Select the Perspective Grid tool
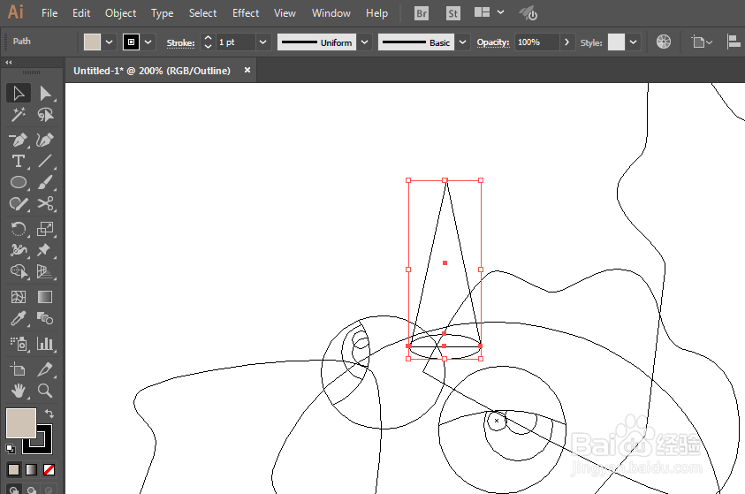Image resolution: width=745 pixels, height=494 pixels. [45, 271]
